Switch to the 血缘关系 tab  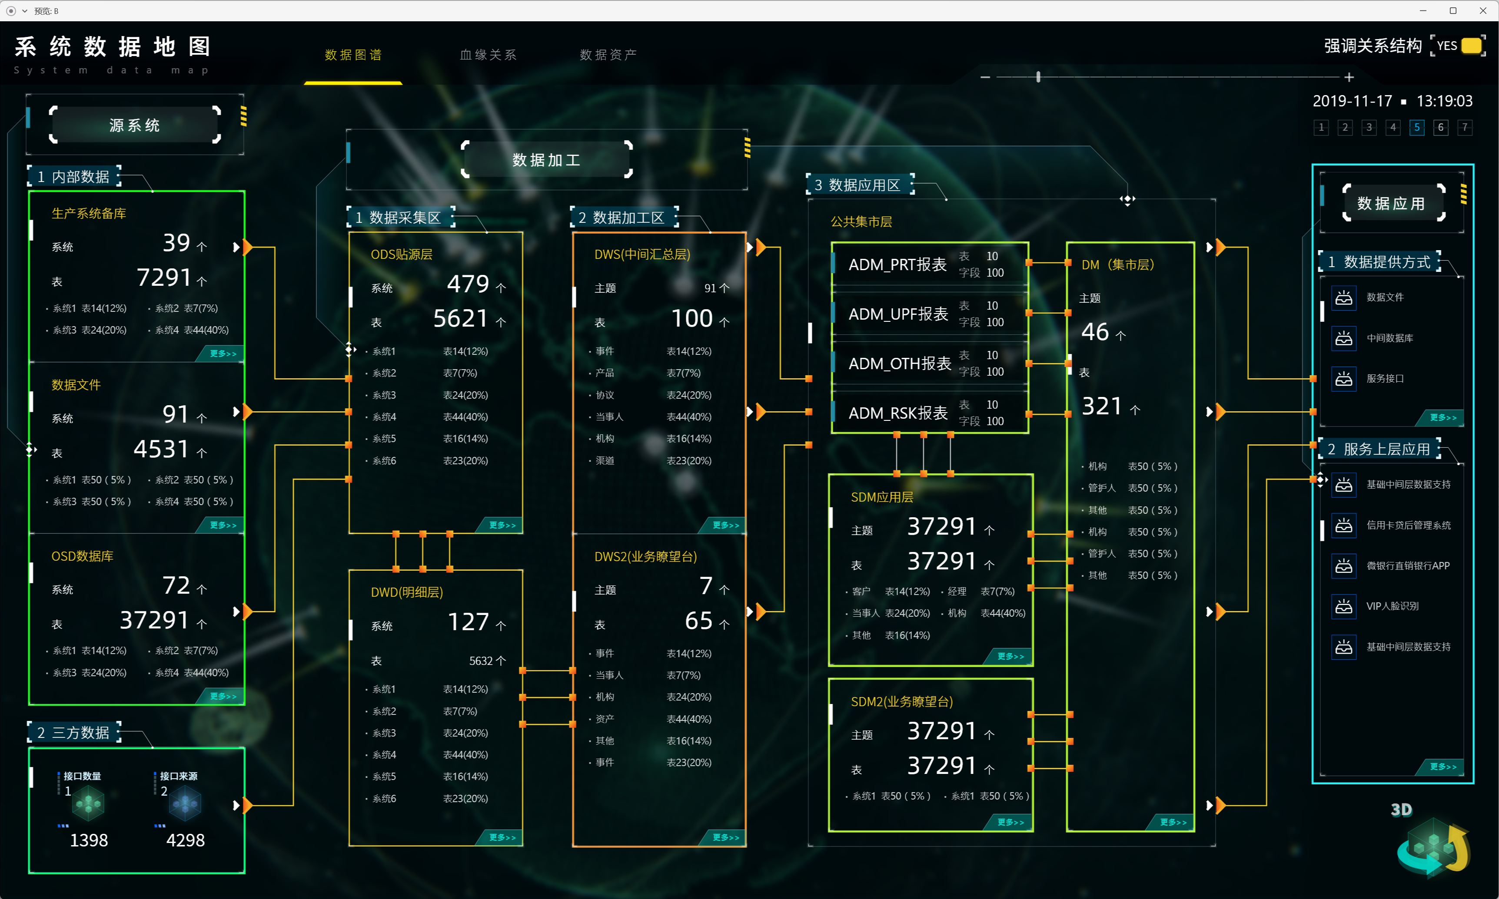(488, 55)
